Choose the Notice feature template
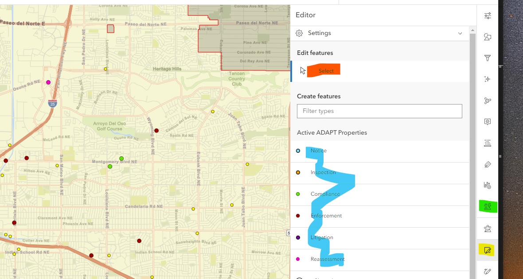Viewport: 523px width, 279px height. tap(318, 151)
